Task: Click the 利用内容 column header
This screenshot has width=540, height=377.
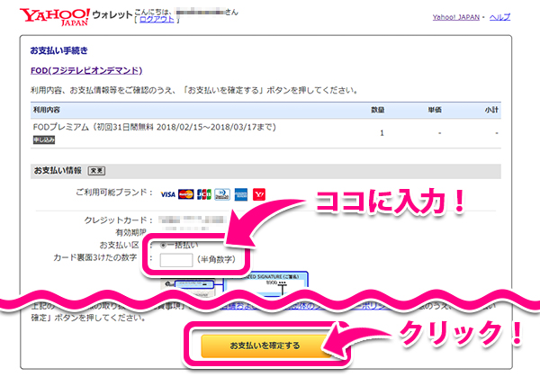Action: coord(47,110)
